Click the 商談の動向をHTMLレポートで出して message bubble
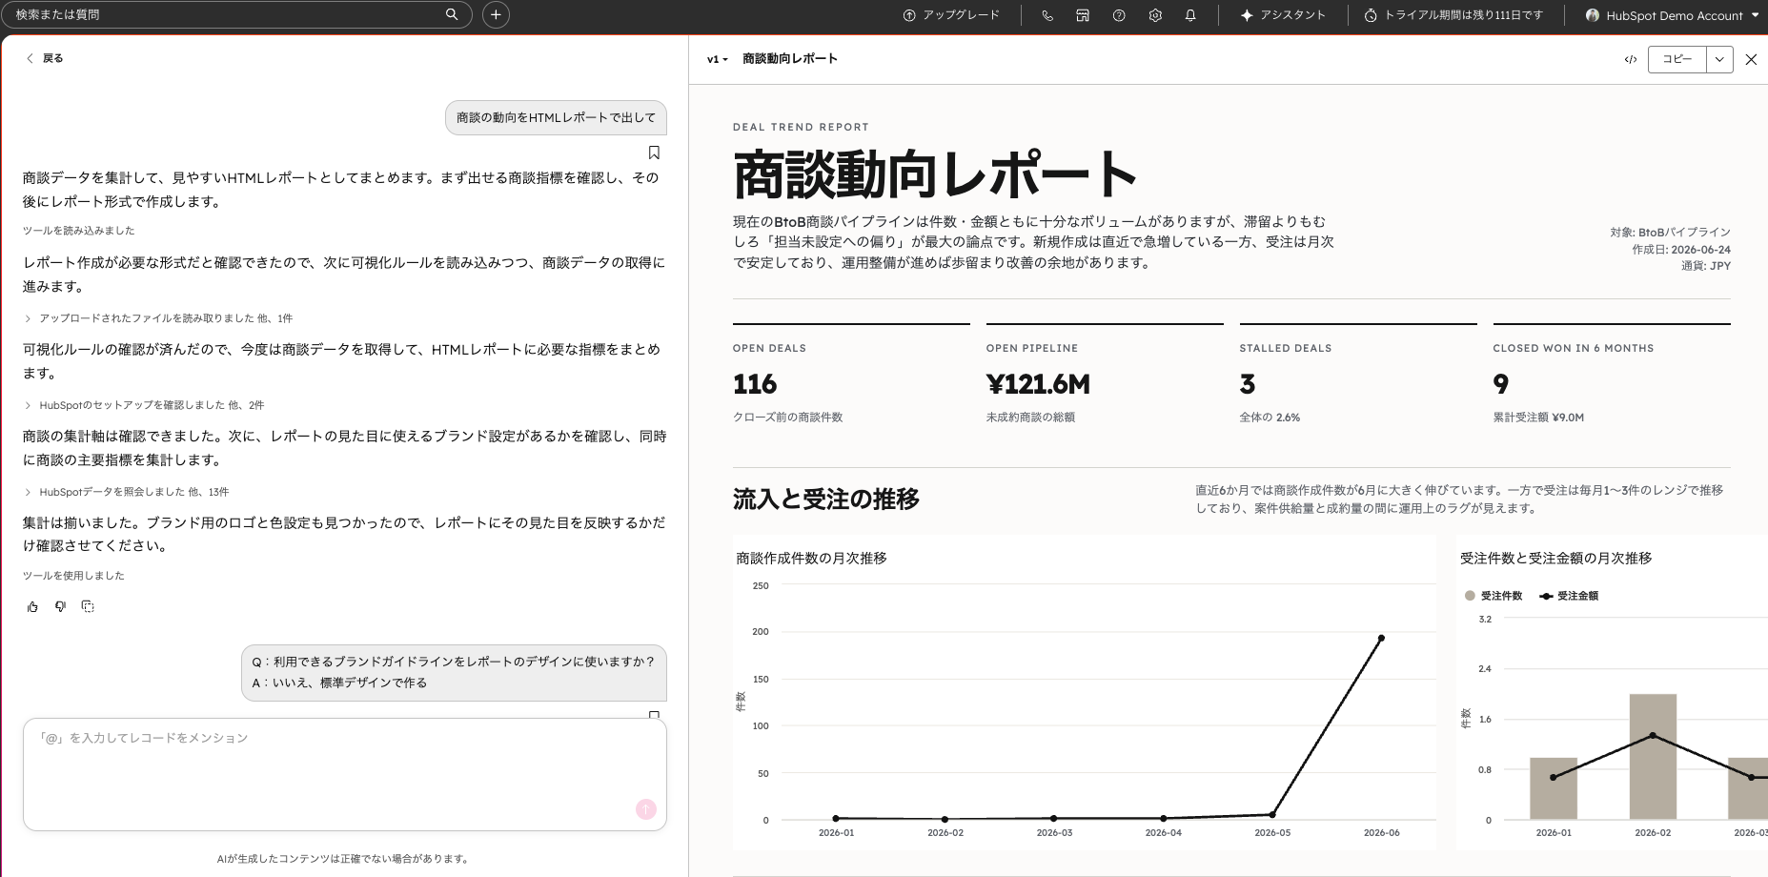The width and height of the screenshot is (1768, 877). pyautogui.click(x=556, y=117)
